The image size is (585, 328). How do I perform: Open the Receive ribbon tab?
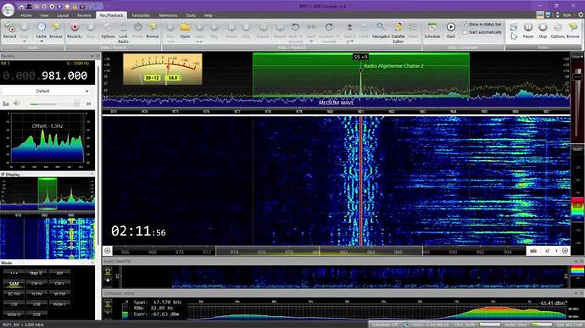pos(84,15)
